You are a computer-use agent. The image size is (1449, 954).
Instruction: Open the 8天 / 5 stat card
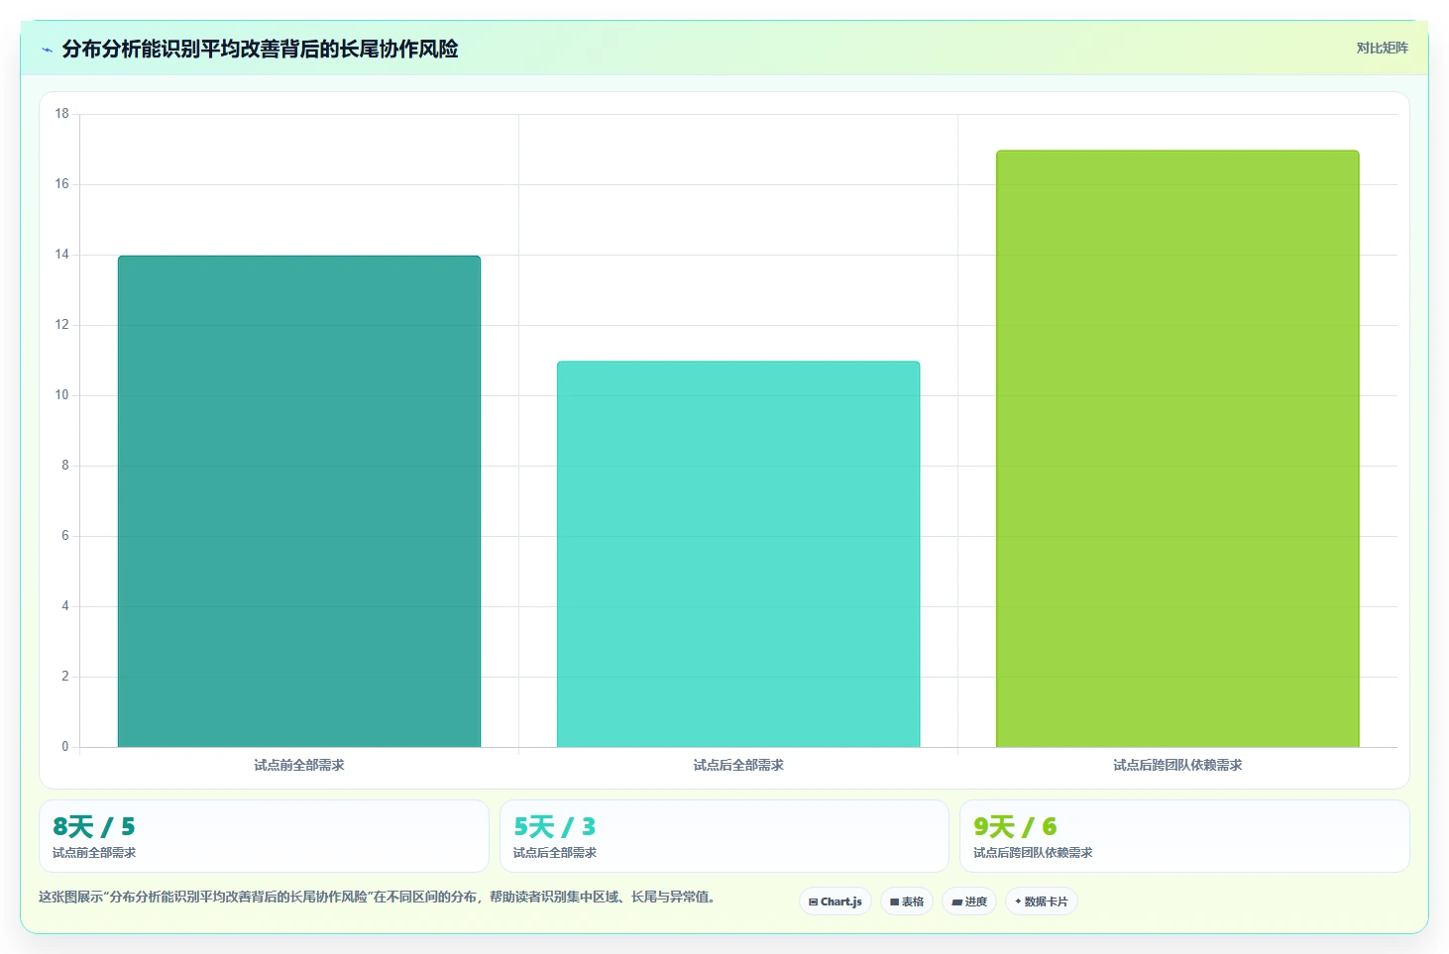[264, 836]
